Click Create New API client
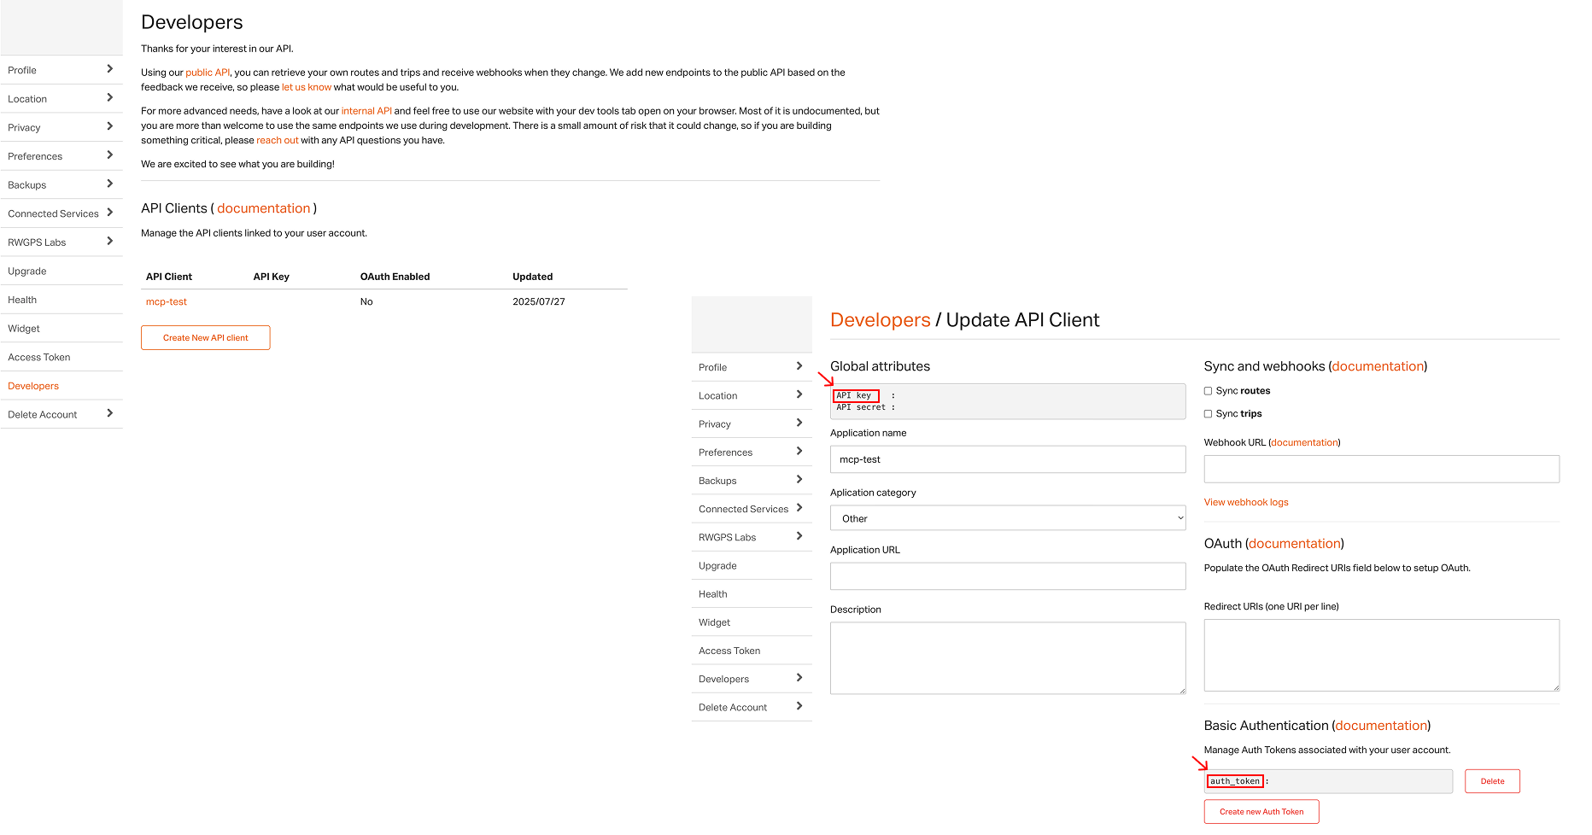This screenshot has width=1592, height=835. point(205,337)
